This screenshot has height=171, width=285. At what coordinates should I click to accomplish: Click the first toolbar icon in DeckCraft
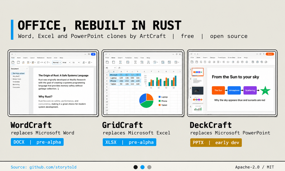[192, 62]
